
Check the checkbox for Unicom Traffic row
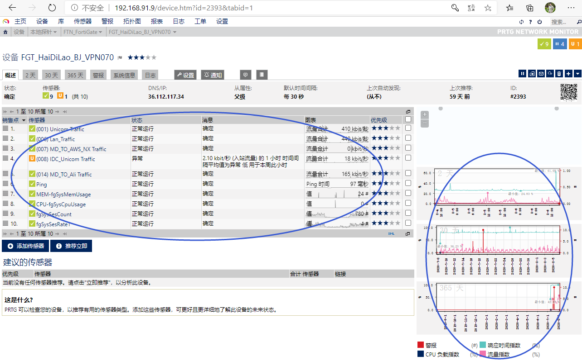408,128
